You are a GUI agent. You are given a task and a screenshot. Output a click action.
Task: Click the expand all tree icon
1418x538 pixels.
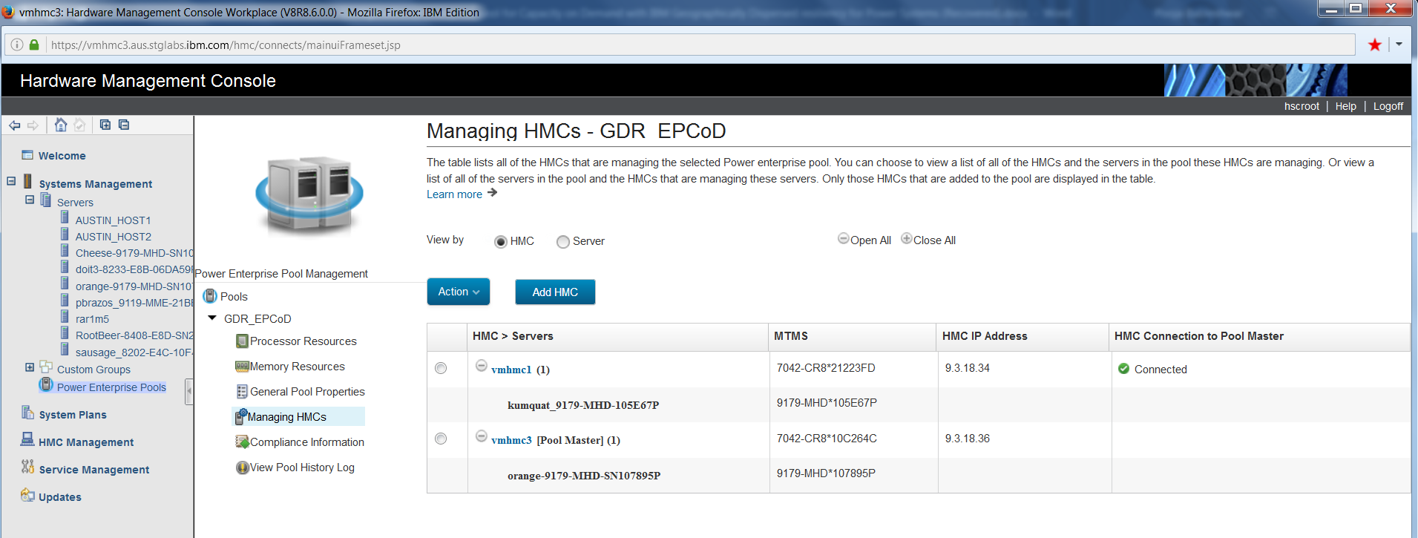[x=105, y=125]
